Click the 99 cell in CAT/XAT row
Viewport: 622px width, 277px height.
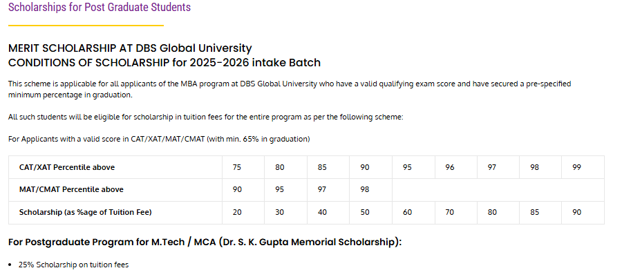coord(577,167)
